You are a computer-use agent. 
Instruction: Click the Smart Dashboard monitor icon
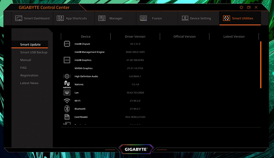pos(19,18)
